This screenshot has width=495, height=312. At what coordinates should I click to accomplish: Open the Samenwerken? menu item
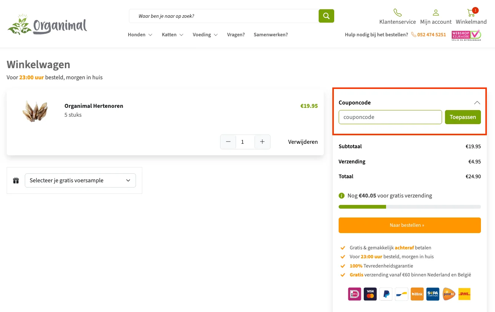pyautogui.click(x=270, y=35)
